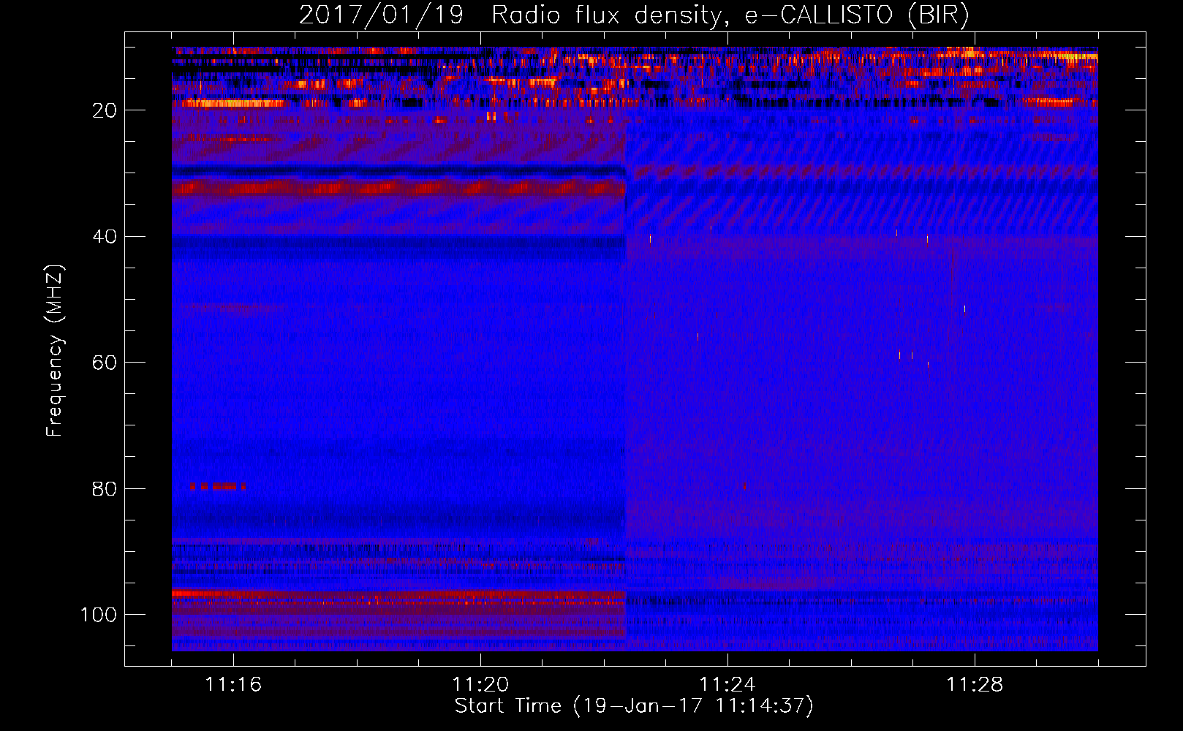Select the 11:24 time axis tick label
The image size is (1183, 731).
pos(727,685)
